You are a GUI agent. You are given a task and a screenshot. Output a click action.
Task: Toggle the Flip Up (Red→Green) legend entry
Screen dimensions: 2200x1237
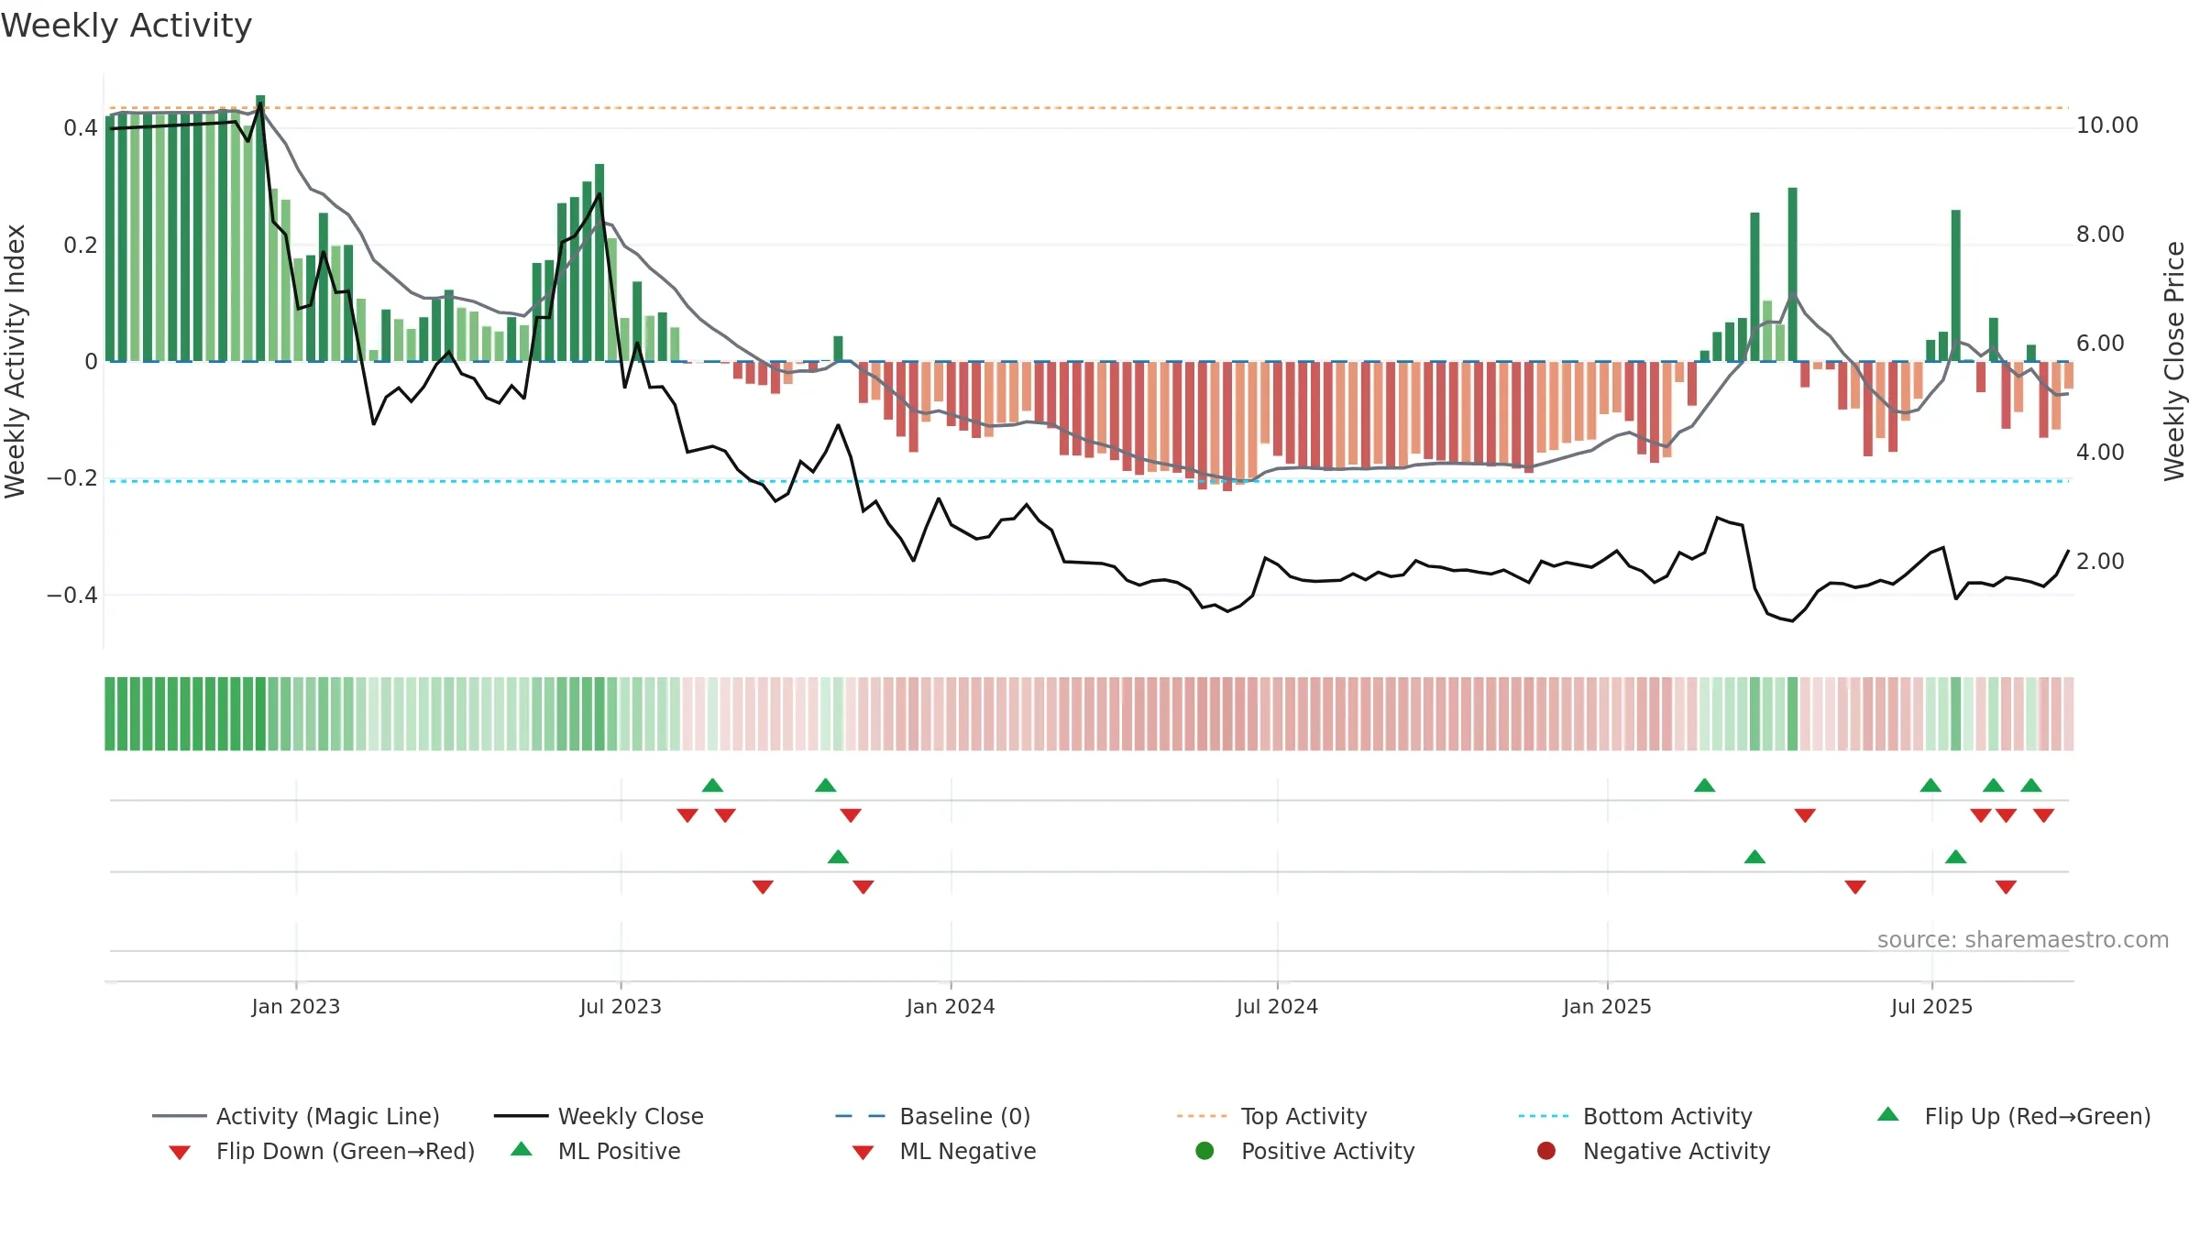pyautogui.click(x=2014, y=1116)
